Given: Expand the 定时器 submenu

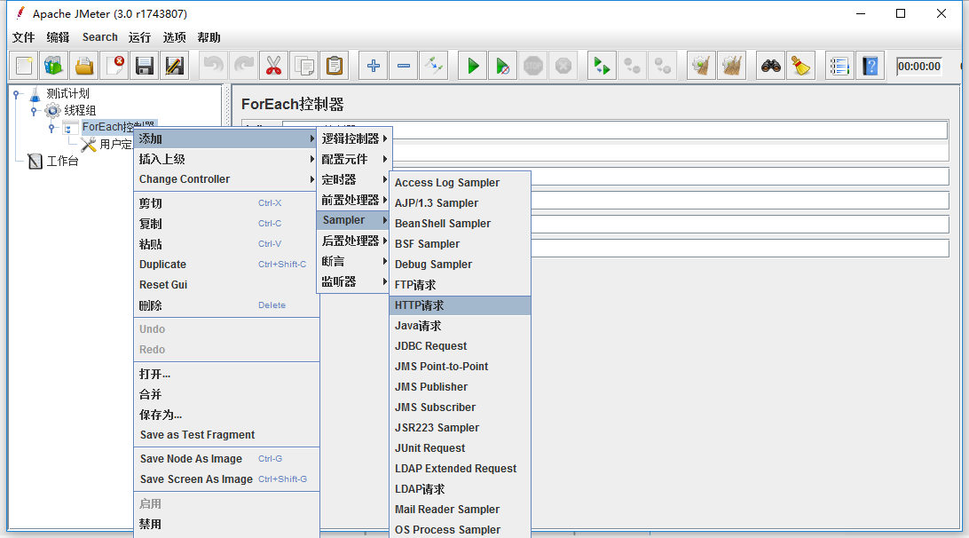Looking at the screenshot, I should pos(354,179).
